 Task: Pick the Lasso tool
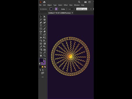tap(45, 20)
